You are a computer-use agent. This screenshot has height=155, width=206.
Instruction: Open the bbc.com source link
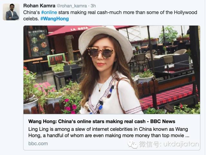38,143
